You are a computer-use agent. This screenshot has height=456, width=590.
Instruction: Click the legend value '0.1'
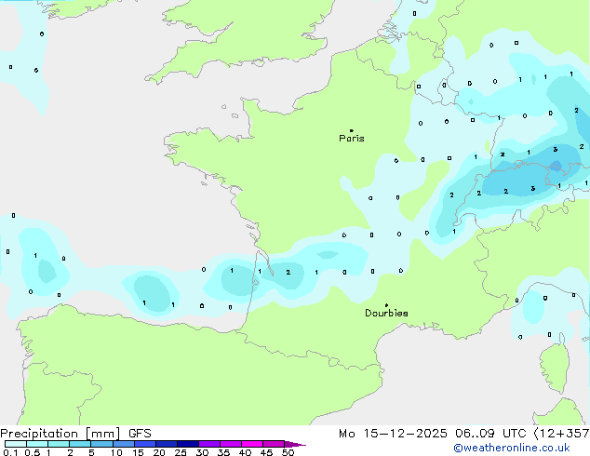pos(10,452)
